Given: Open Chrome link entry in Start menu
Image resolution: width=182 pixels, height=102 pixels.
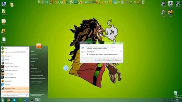Looking at the screenshot, I should pyautogui.click(x=15, y=52).
